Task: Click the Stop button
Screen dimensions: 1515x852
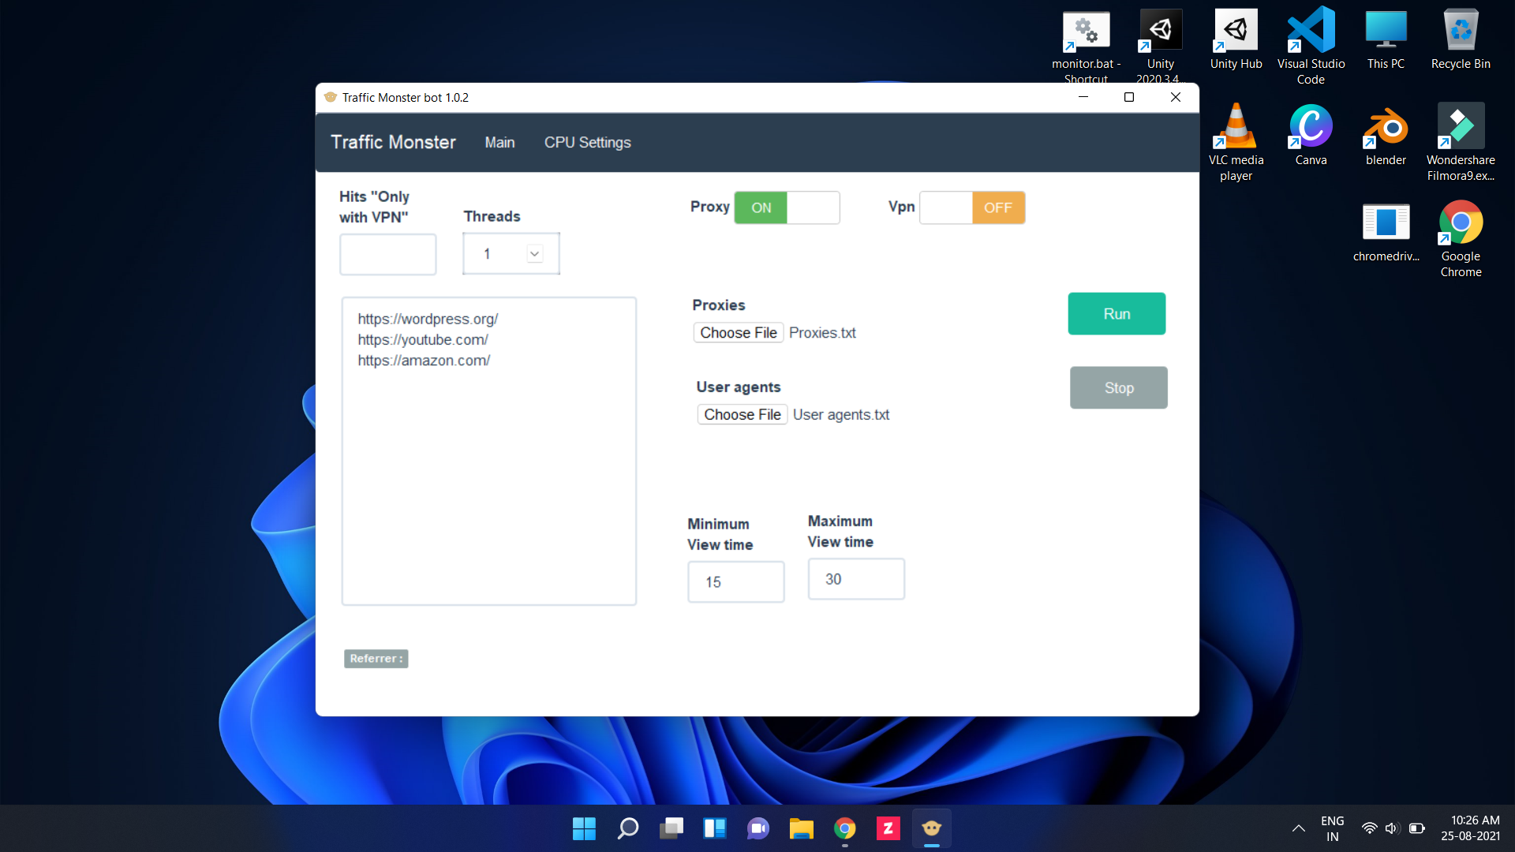Action: tap(1118, 387)
